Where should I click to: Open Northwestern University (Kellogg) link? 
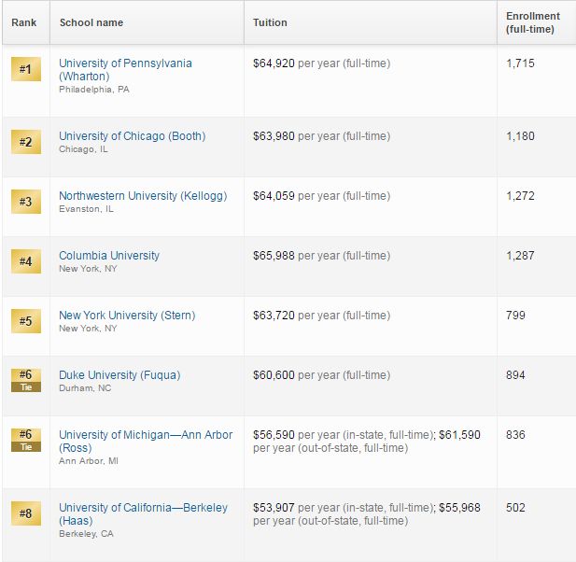click(143, 196)
